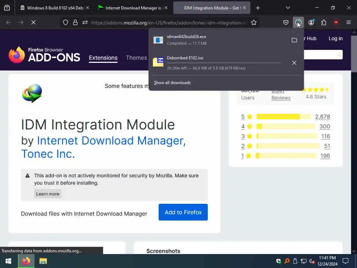Click the 300 four-star count

coord(325,126)
